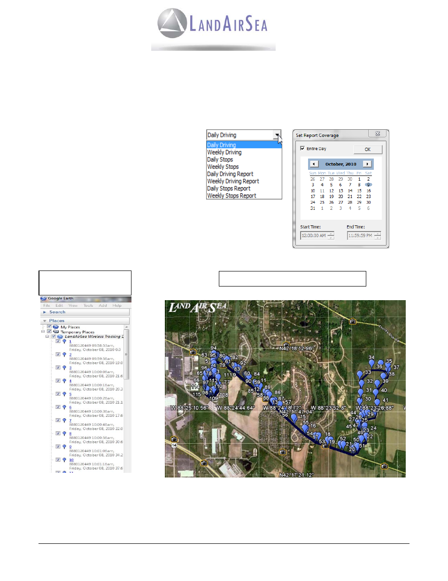The height and width of the screenshot is (581, 448).
Task: Click placemark link 10 in Places
Action: point(71,460)
